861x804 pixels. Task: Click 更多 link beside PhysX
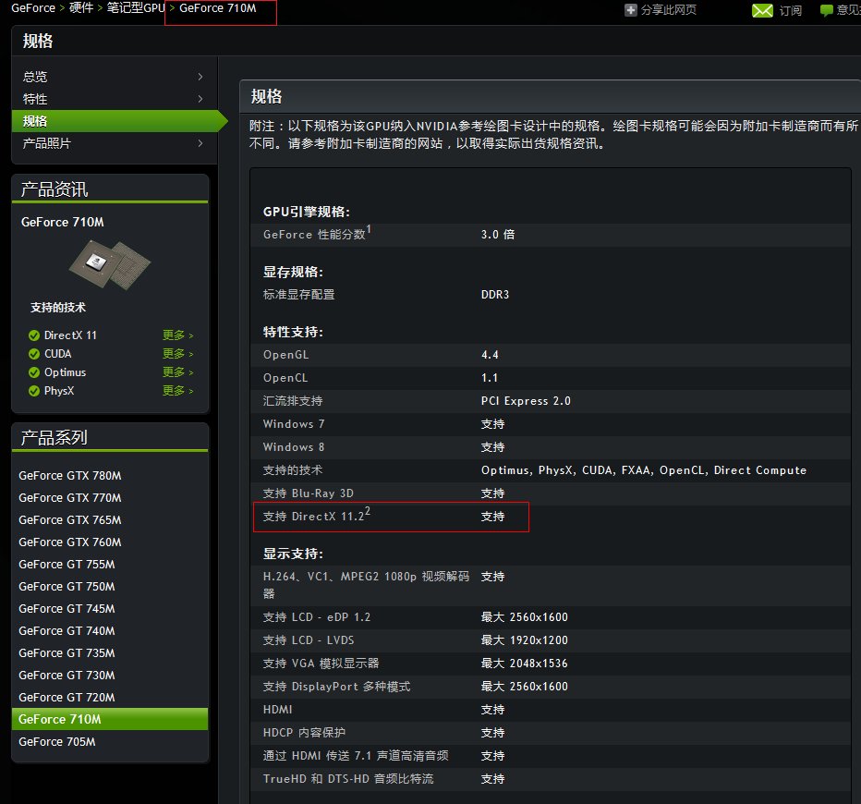tap(177, 391)
